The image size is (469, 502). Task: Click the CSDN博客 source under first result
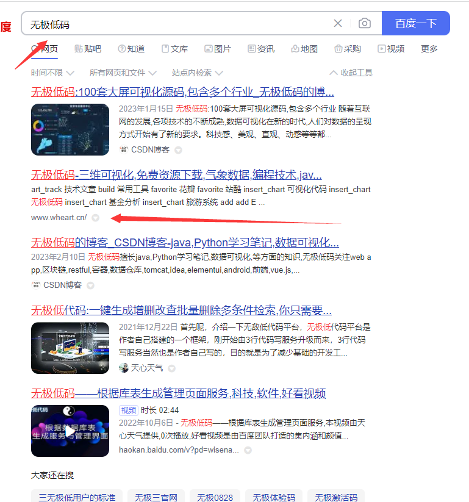point(150,150)
